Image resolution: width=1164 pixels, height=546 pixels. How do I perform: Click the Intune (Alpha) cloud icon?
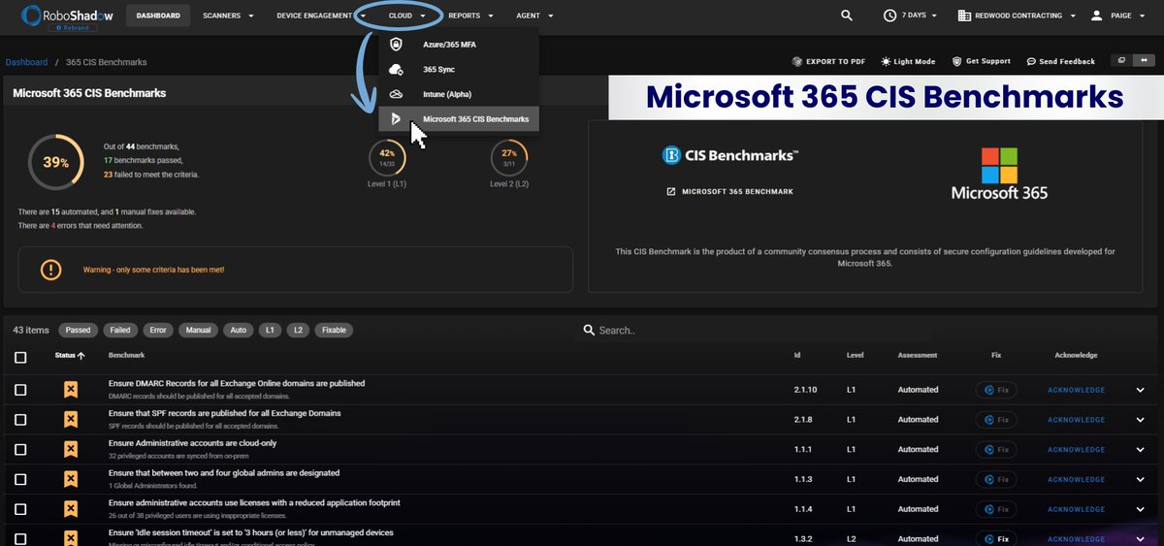click(396, 94)
